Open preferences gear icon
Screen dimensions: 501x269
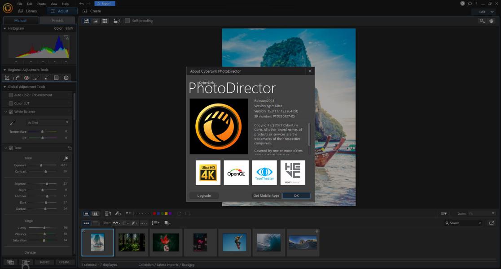(470, 4)
